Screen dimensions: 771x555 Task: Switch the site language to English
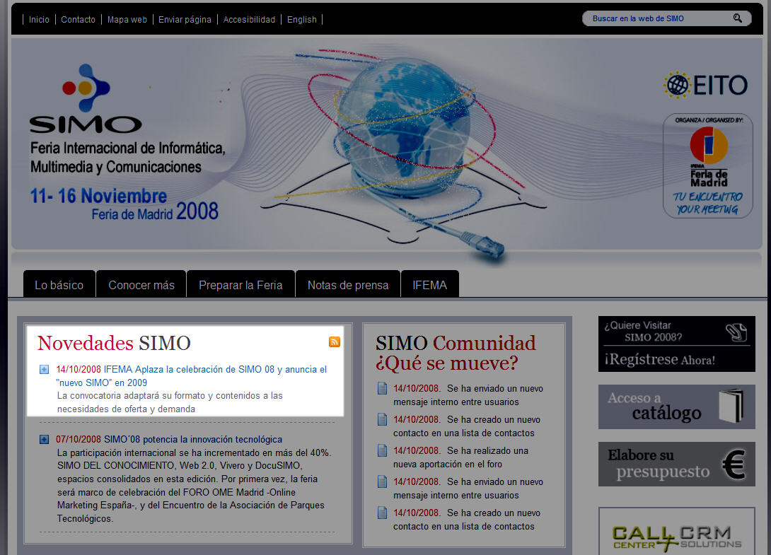click(x=302, y=20)
